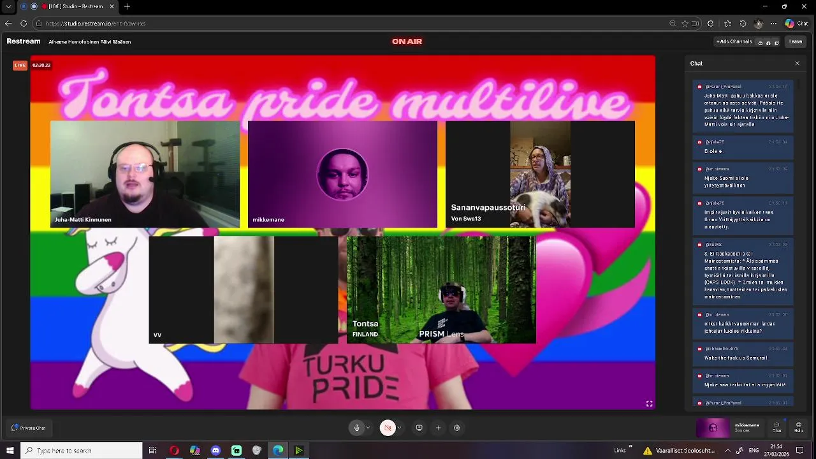The image size is (816, 459).
Task: Open browser settings and more menu
Action: [773, 24]
